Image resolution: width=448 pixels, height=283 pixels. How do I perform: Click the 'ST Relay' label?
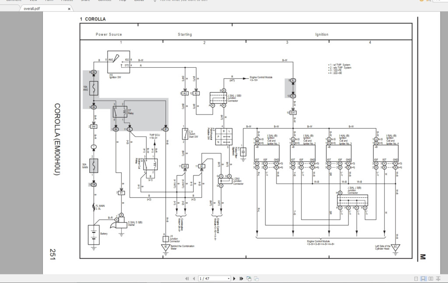click(x=131, y=112)
